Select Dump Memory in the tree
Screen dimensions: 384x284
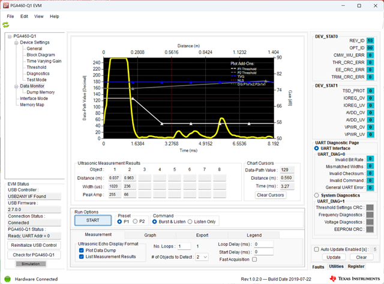(x=40, y=92)
